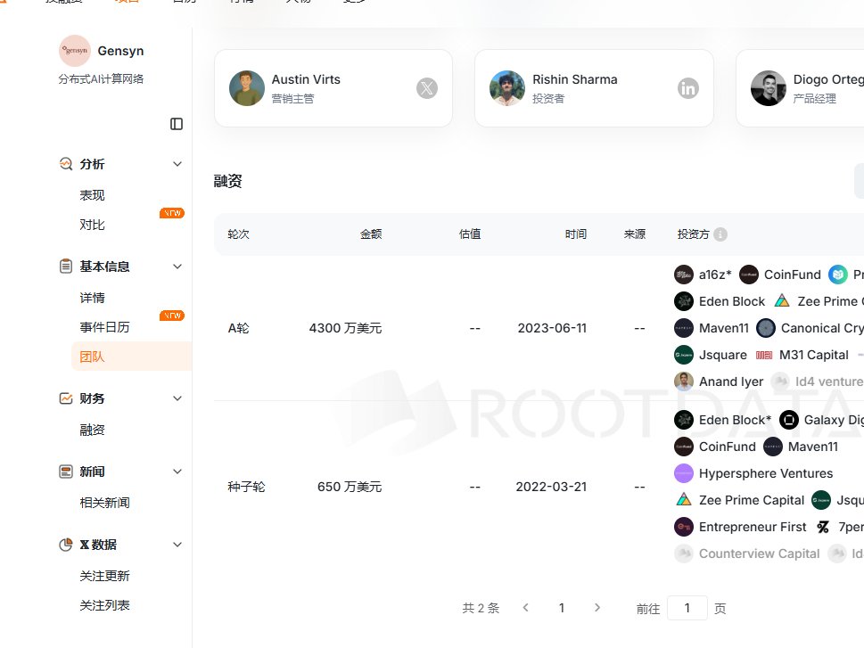Click the checklist icon next to 财务

65,398
